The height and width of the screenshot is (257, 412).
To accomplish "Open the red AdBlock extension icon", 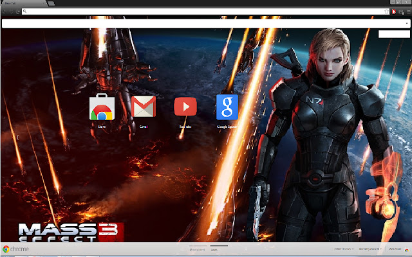I will [x=393, y=12].
